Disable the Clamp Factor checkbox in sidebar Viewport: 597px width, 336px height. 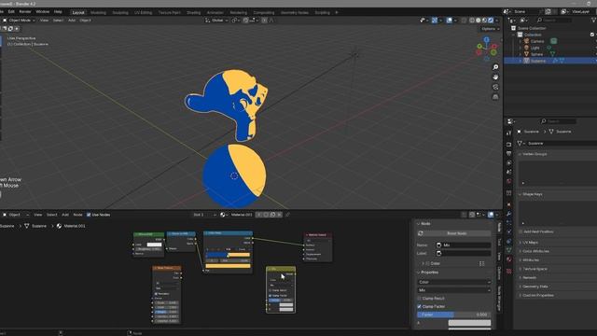(x=419, y=306)
